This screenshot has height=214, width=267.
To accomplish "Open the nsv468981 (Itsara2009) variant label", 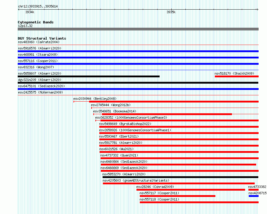I will [x=38, y=55].
